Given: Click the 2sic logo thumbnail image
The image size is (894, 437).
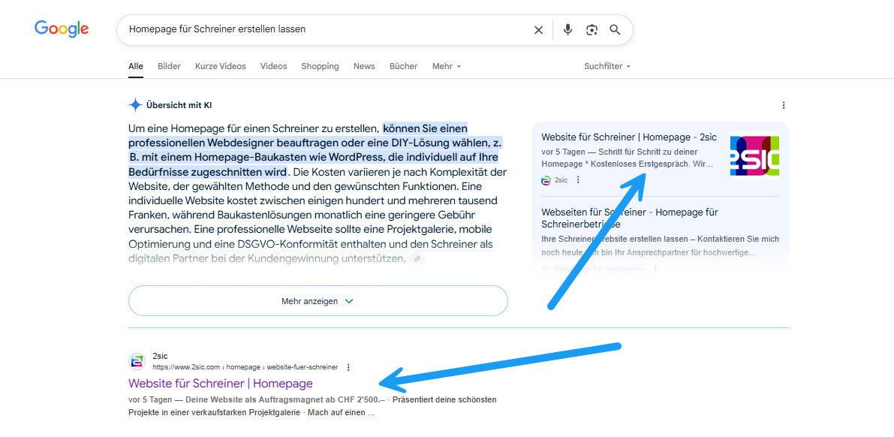Looking at the screenshot, I should (754, 155).
